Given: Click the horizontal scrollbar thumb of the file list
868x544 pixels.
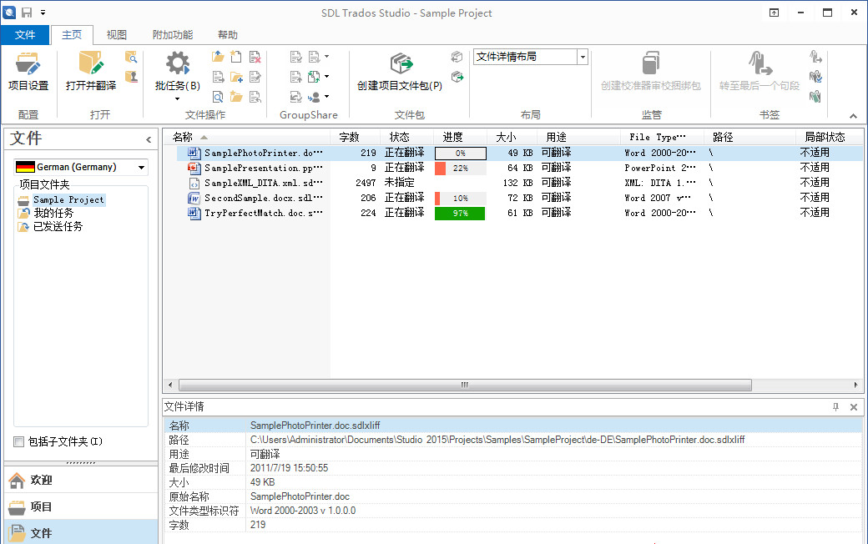Looking at the screenshot, I should click(465, 385).
